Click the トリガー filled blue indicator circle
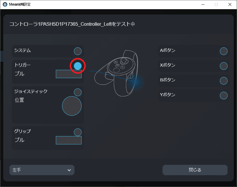This screenshot has width=237, height=187. tap(78, 66)
